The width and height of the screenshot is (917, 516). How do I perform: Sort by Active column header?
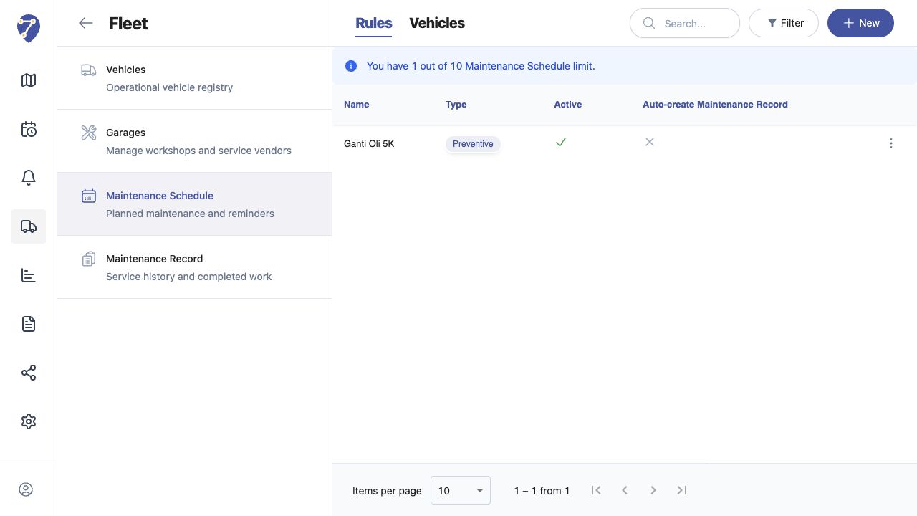(568, 104)
